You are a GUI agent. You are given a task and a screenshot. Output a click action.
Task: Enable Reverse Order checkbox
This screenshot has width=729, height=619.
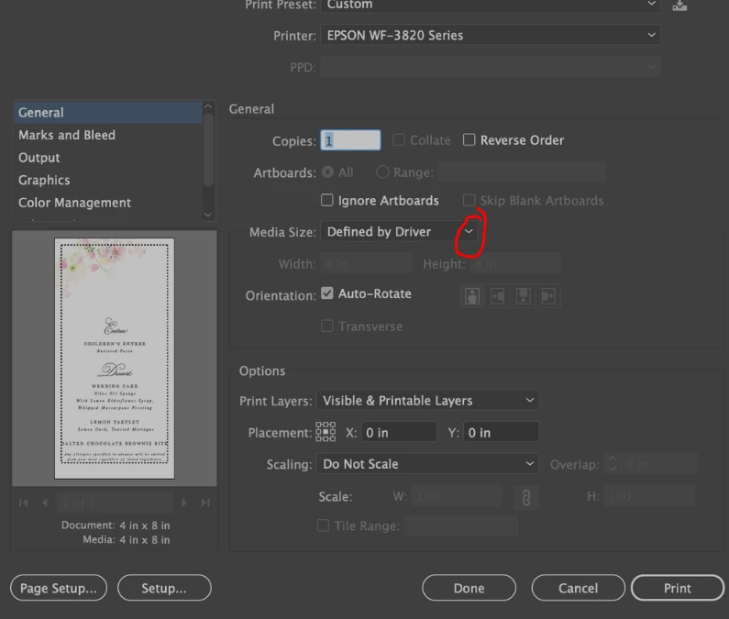tap(469, 140)
